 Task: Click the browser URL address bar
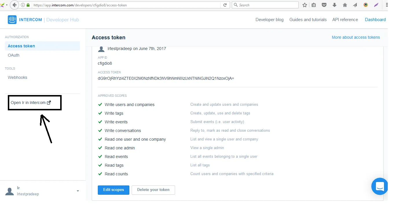tap(126, 5)
